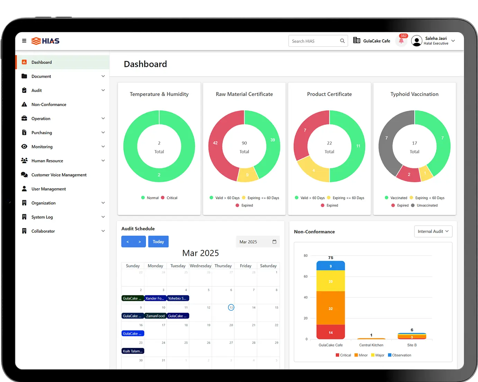This screenshot has height=382, width=478.
Task: Click the Non-Conformance warning triangle icon
Action: coord(24,104)
